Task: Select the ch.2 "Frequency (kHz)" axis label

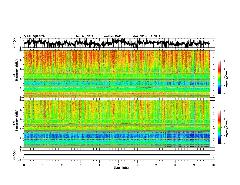Action: [17, 120]
